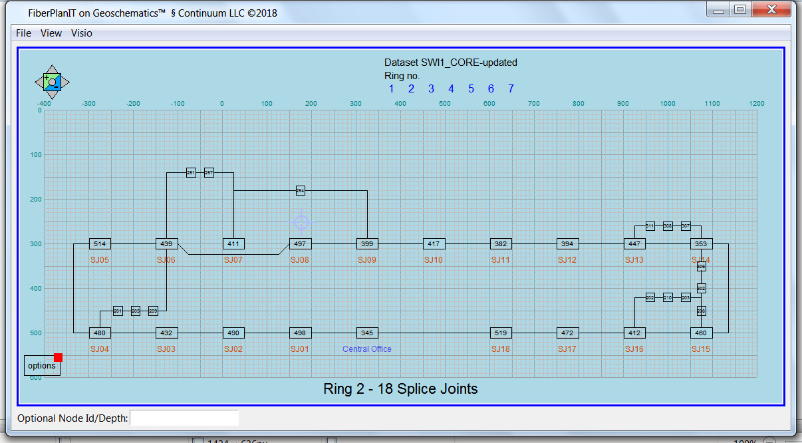Select small node 210 near SJ16

[668, 297]
